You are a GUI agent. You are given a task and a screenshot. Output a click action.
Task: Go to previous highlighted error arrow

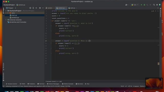click(156, 11)
